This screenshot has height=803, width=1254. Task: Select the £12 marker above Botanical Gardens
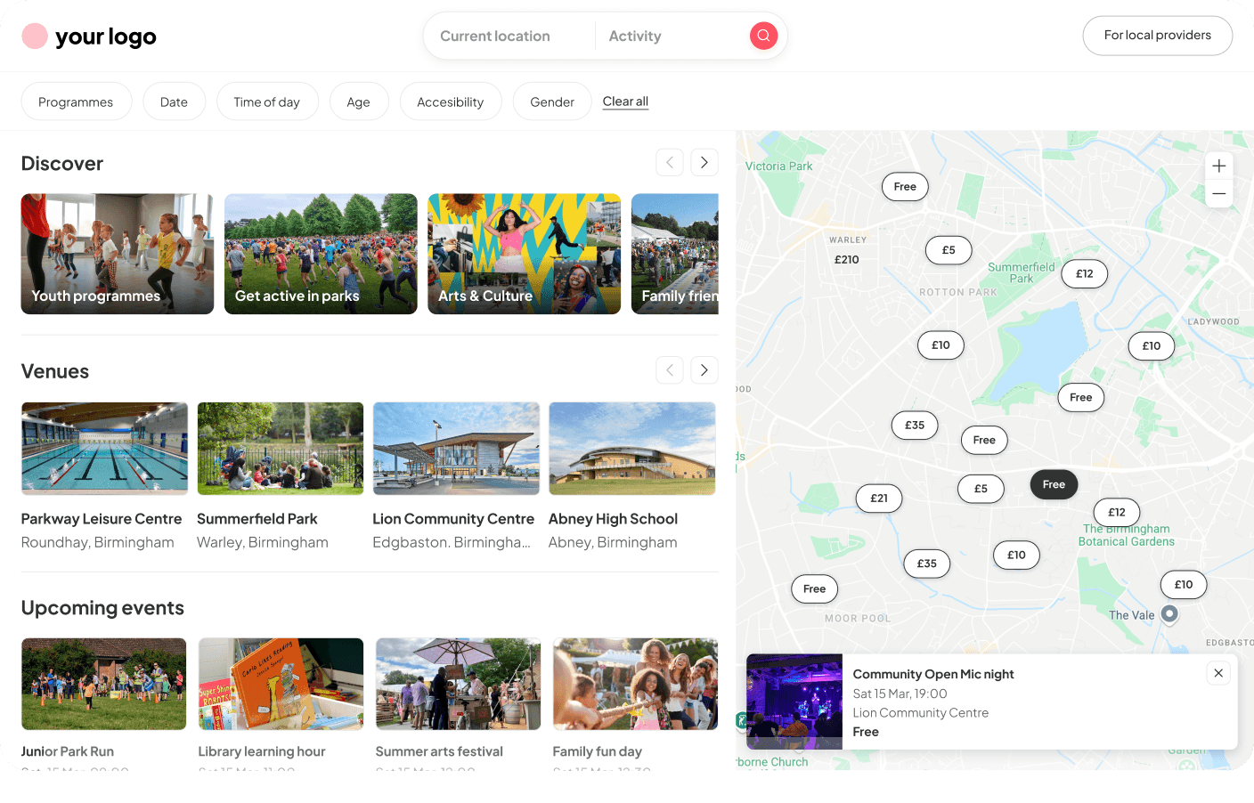tap(1117, 512)
